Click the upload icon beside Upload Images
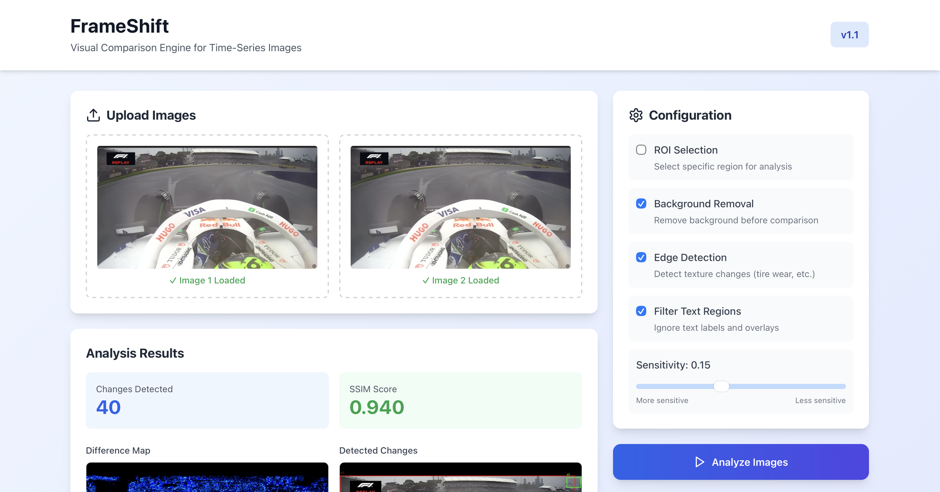The width and height of the screenshot is (940, 492). (x=93, y=115)
